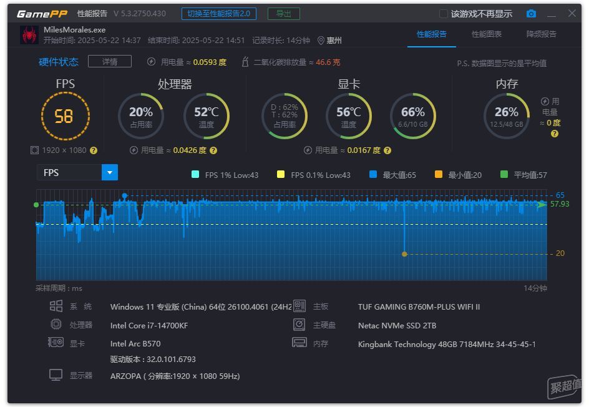The height and width of the screenshot is (407, 589).
Task: Click the Windows 11 专业版 system text
Action: coord(201,307)
